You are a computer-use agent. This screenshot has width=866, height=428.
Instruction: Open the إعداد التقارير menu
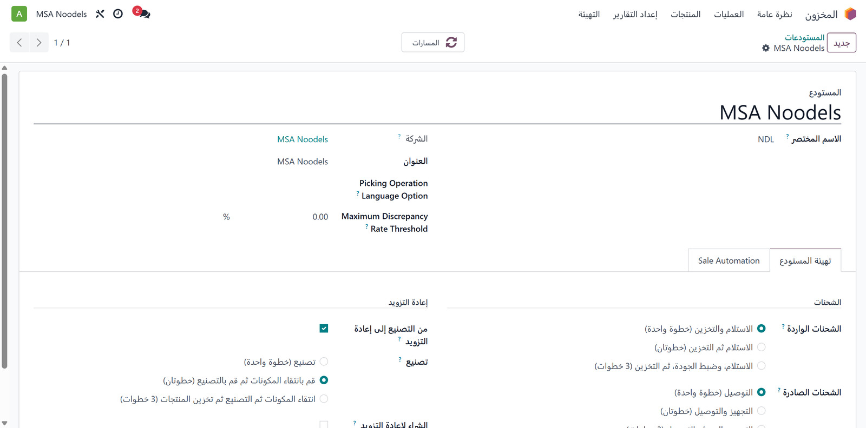pyautogui.click(x=635, y=14)
